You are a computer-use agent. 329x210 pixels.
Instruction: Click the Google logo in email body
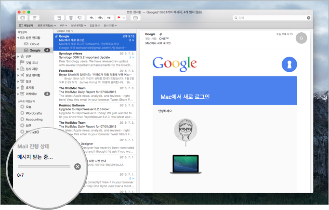point(174,64)
